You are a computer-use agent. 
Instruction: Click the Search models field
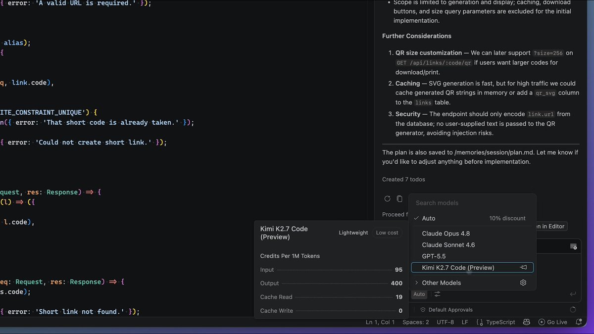coord(472,203)
